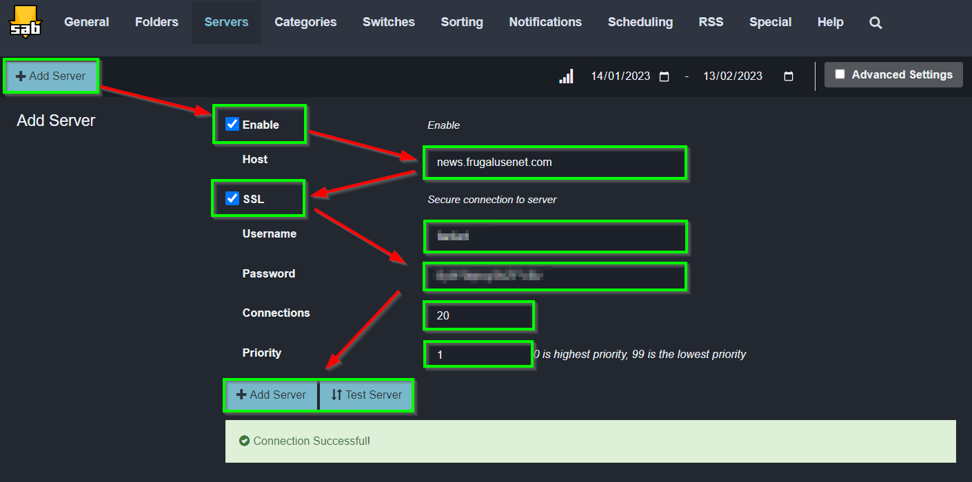This screenshot has width=972, height=482.
Task: Open the Folders tab
Action: (156, 22)
